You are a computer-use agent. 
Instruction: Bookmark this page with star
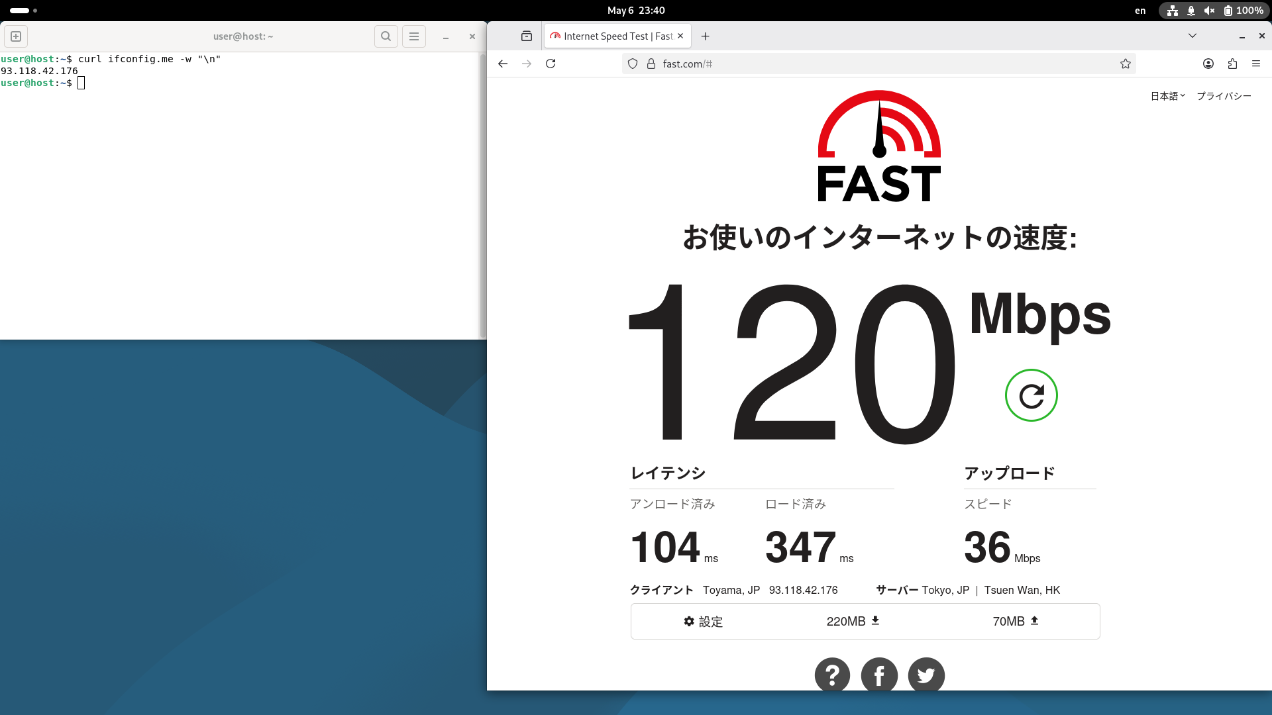(1125, 64)
